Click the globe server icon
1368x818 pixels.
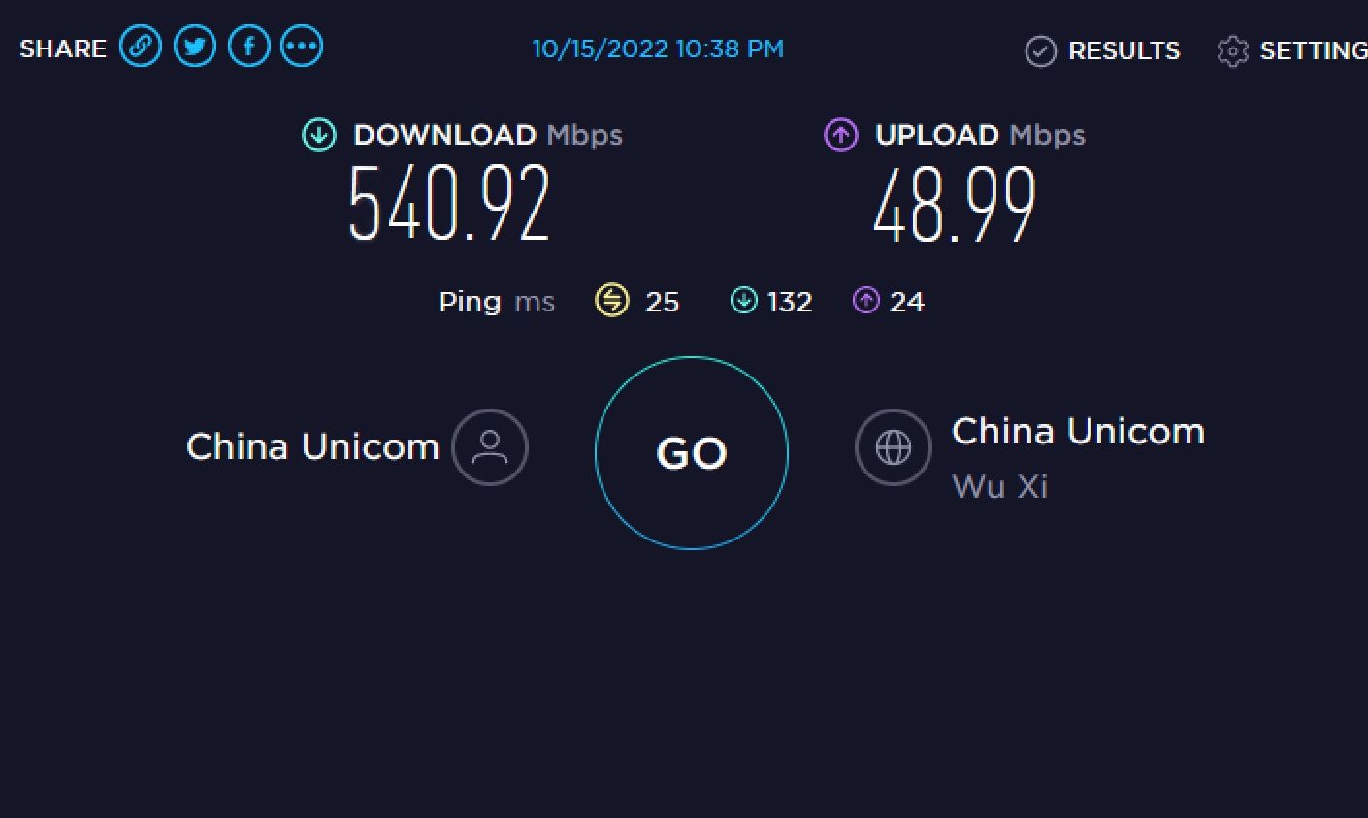[894, 447]
